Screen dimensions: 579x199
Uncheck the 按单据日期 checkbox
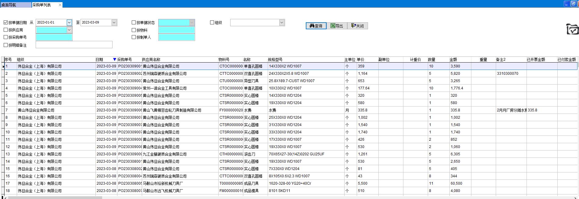(x=6, y=23)
